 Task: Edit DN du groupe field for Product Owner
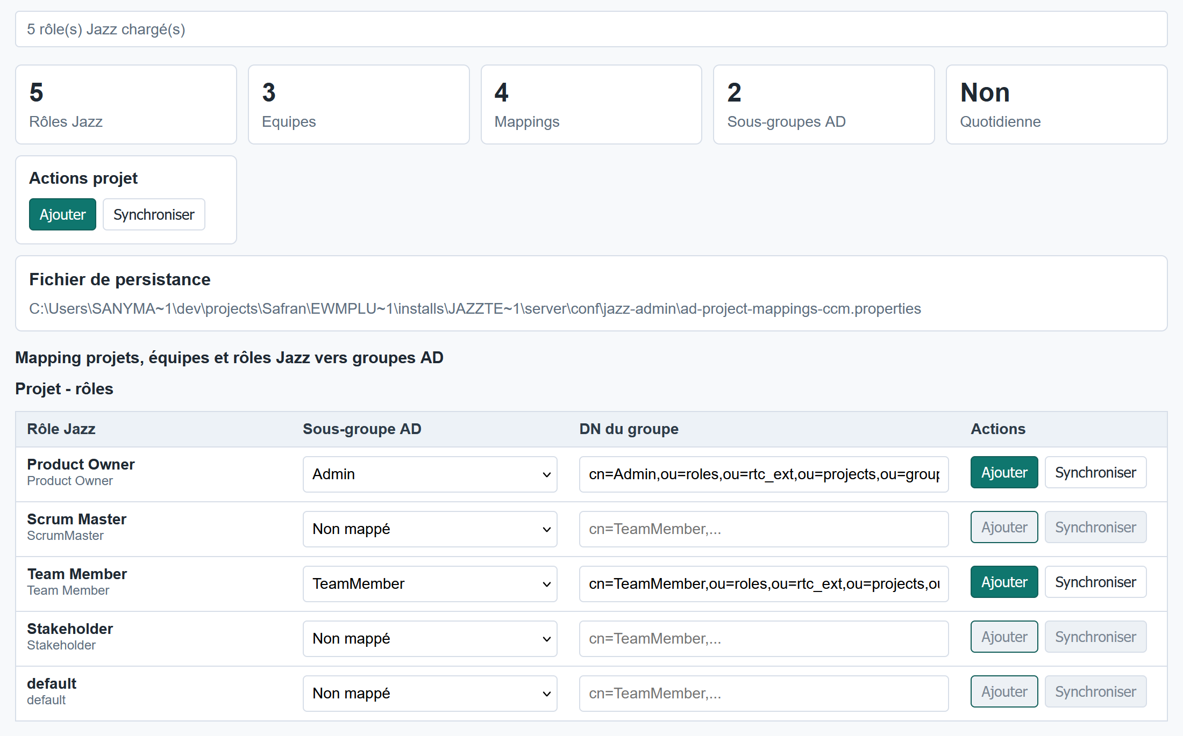click(x=764, y=474)
